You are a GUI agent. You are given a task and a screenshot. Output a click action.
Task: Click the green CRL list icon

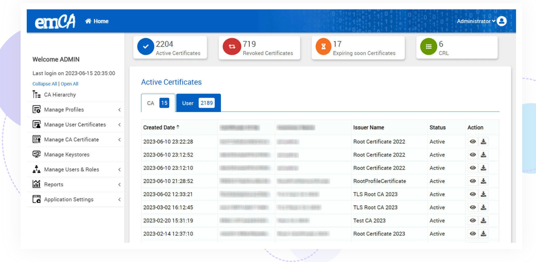point(429,47)
